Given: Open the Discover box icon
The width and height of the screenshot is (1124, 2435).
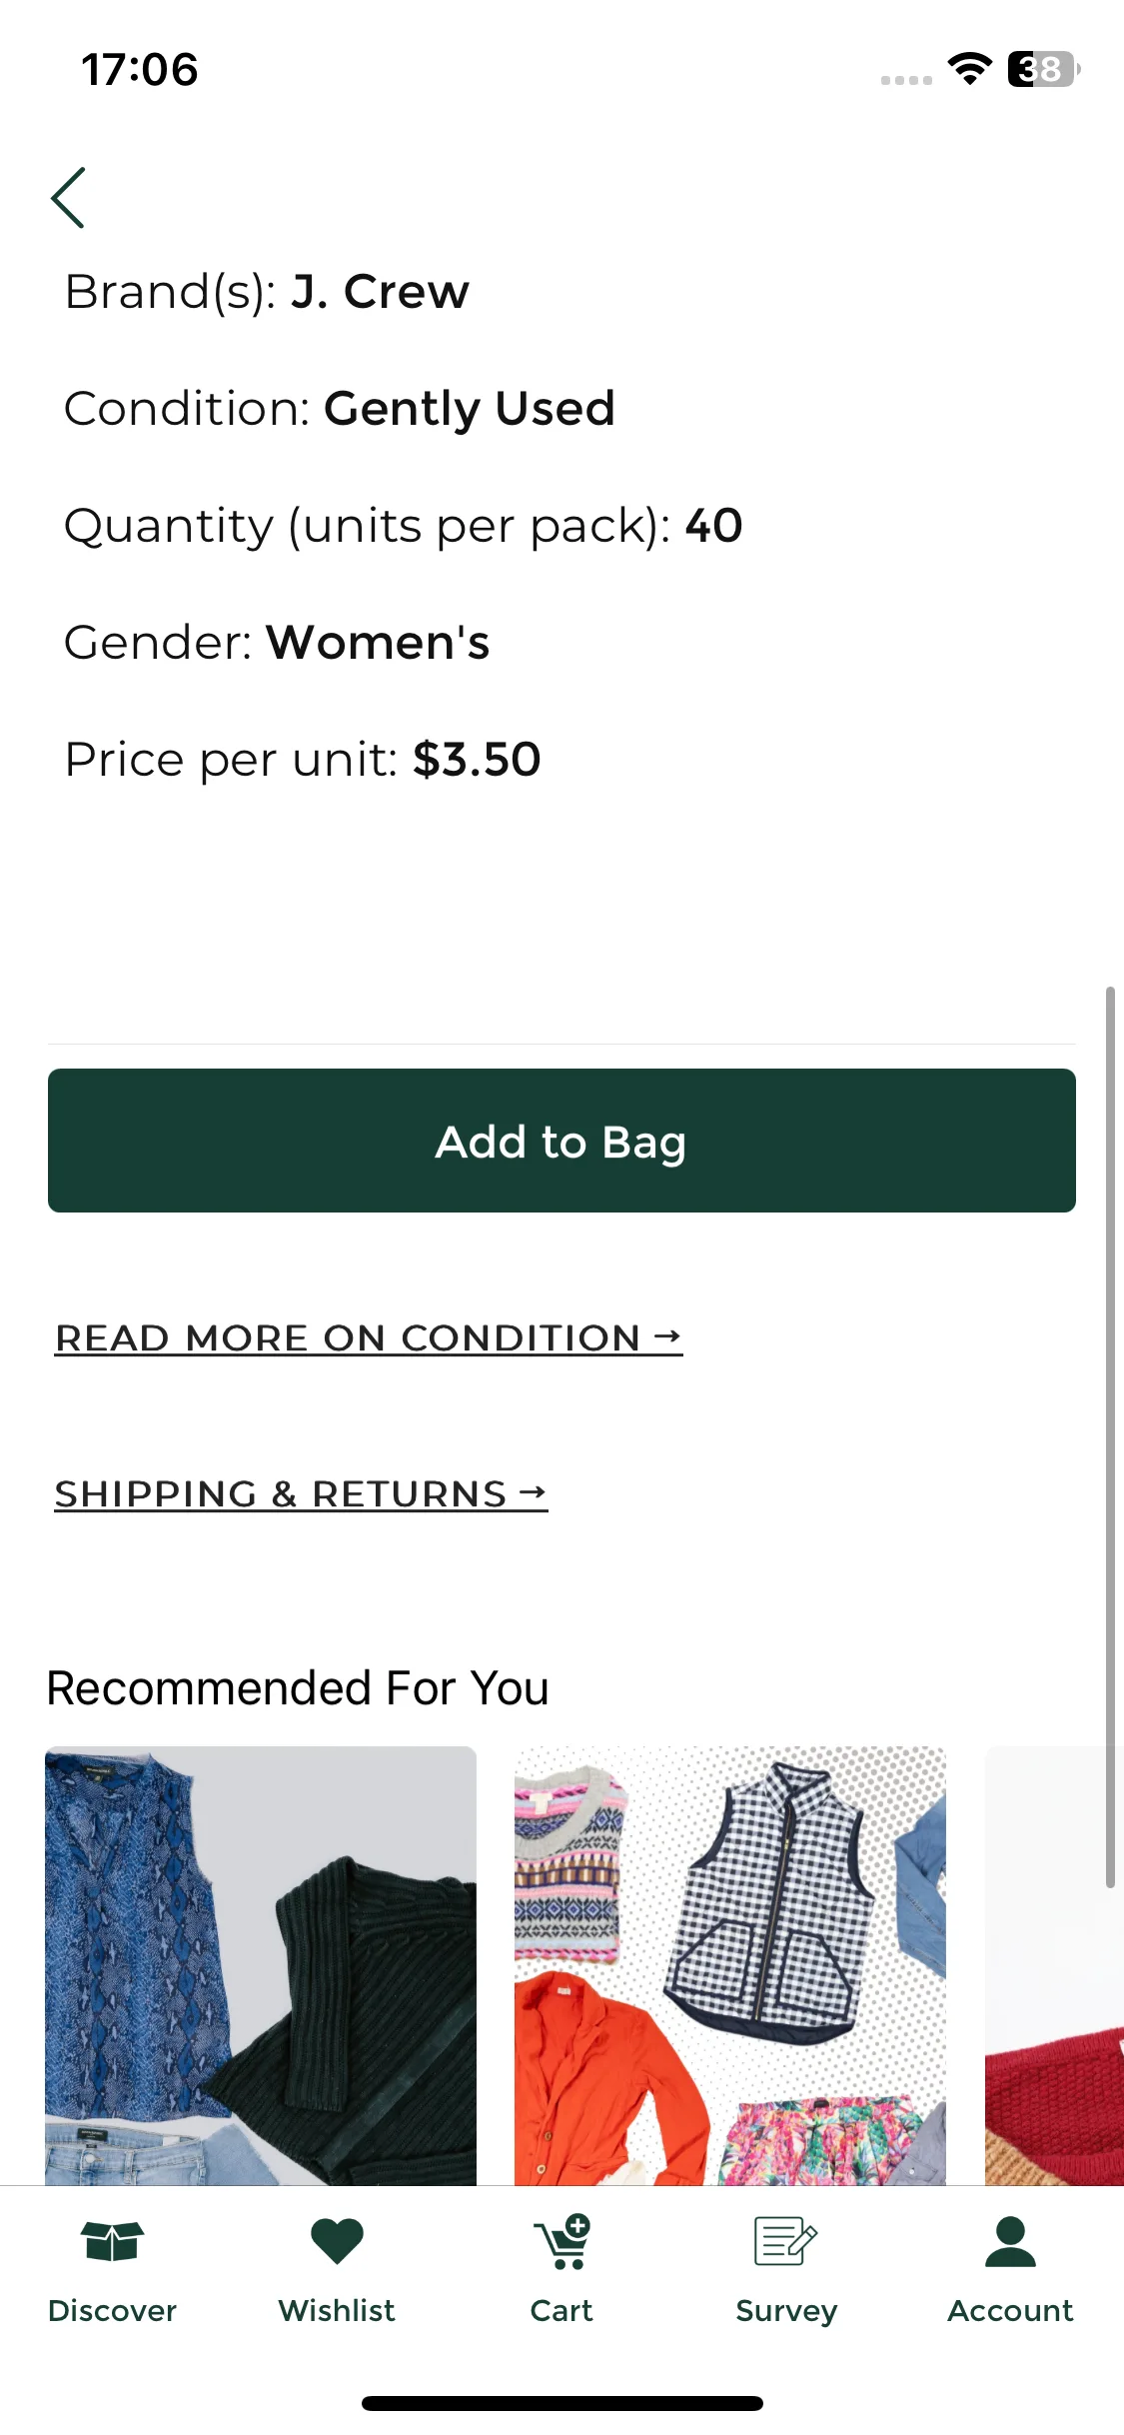Looking at the screenshot, I should click(x=113, y=2240).
